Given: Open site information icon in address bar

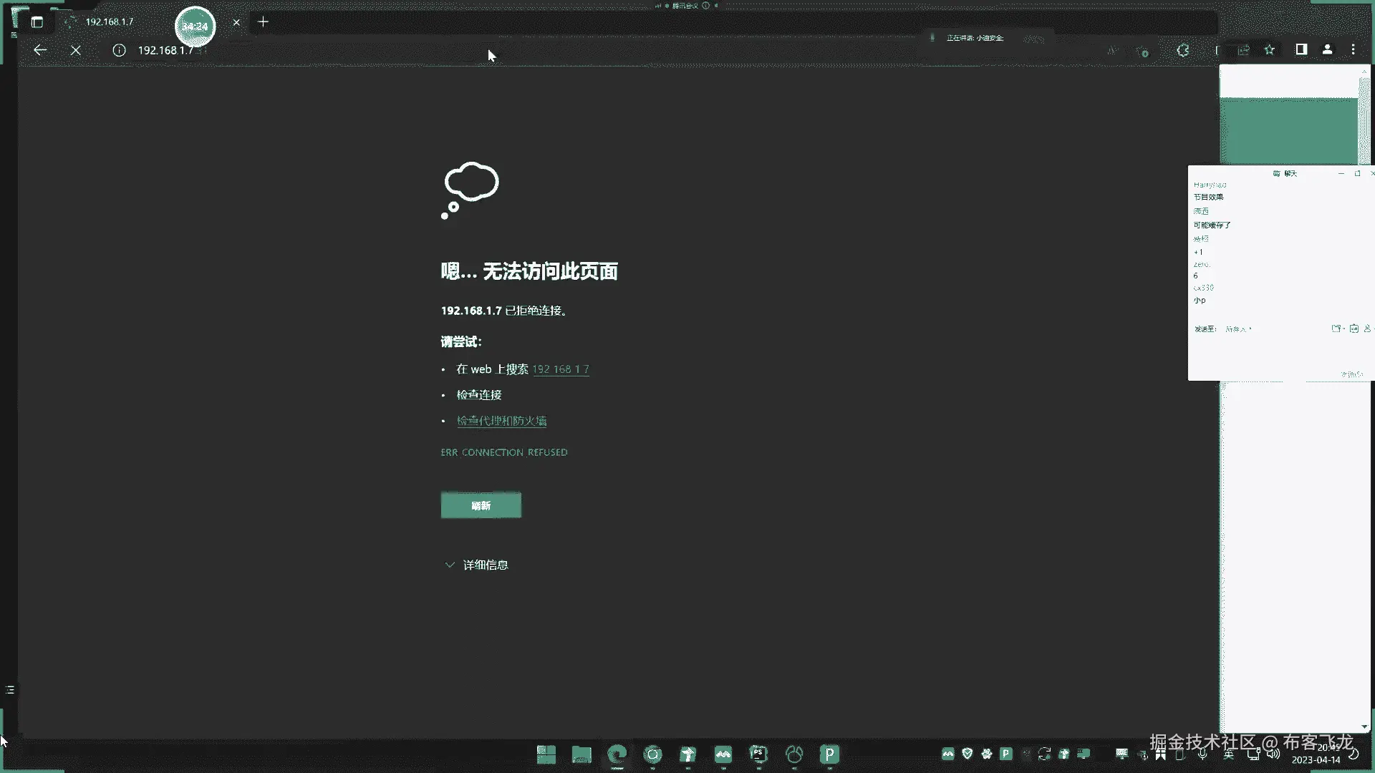Looking at the screenshot, I should pyautogui.click(x=119, y=50).
